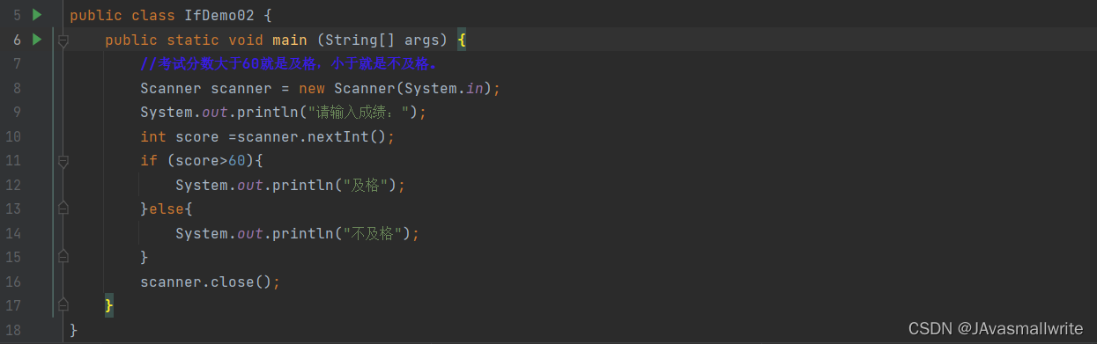Collapse the if block fold marker on line 11
Image resolution: width=1097 pixels, height=344 pixels.
[63, 161]
